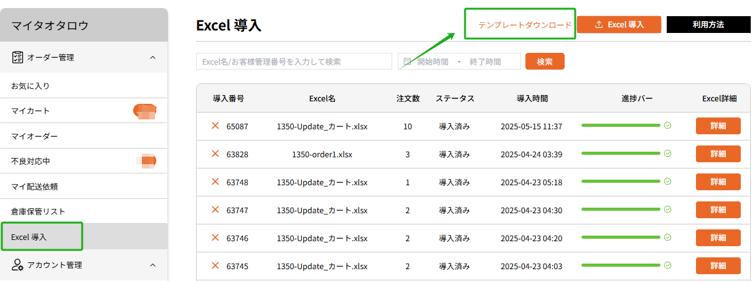
Task: Open 詳細 for import 63748
Action: [718, 182]
